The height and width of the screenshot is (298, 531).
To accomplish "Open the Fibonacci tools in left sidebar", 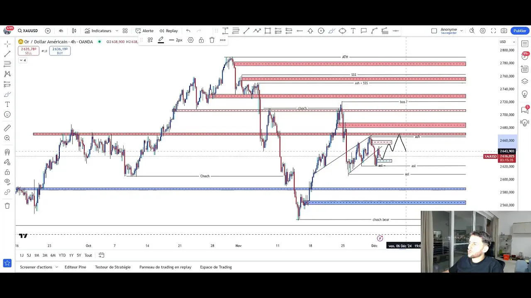I will [7, 64].
